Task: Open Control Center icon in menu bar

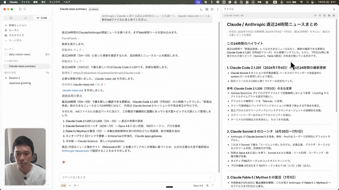Action: pyautogui.click(x=313, y=2)
